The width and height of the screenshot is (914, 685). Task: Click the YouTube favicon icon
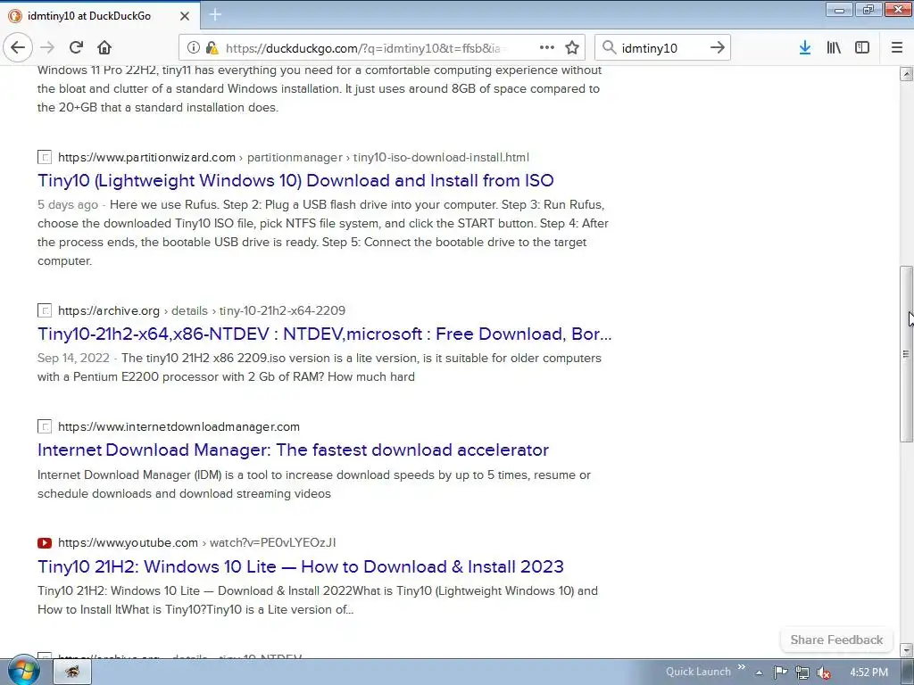[x=45, y=543]
